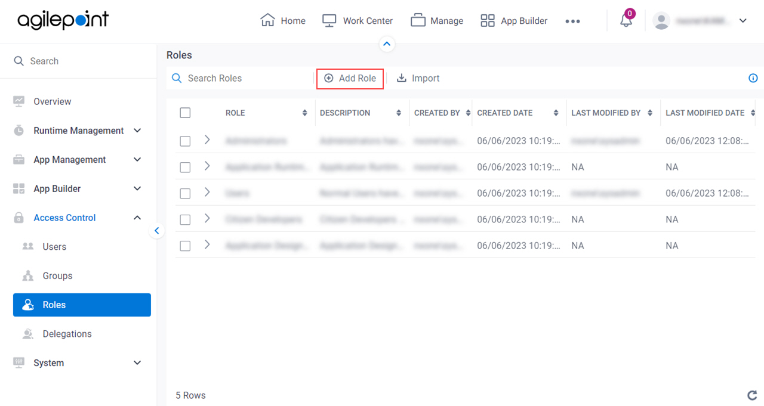The width and height of the screenshot is (764, 406).
Task: Expand the Citizen Developers role row
Action: (x=207, y=218)
